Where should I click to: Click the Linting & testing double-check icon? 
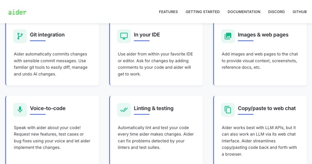click(x=124, y=110)
